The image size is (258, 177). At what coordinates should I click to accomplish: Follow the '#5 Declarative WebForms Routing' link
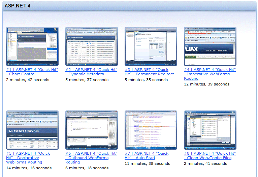click(x=28, y=158)
